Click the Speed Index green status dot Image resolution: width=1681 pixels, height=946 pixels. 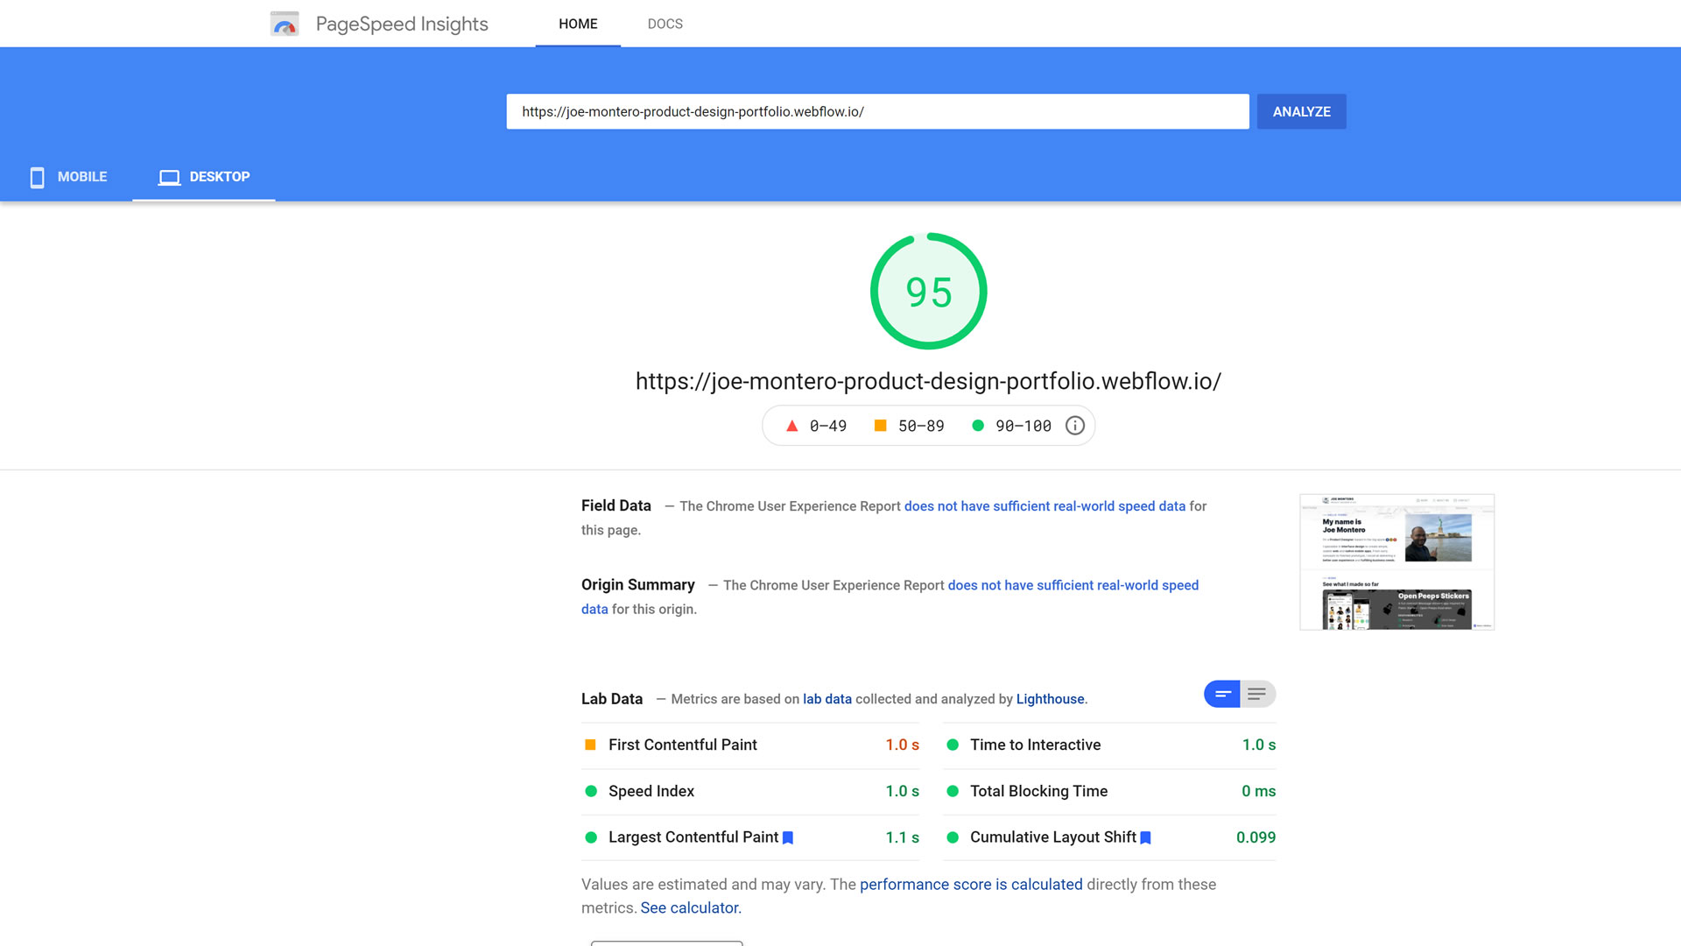pyautogui.click(x=591, y=791)
